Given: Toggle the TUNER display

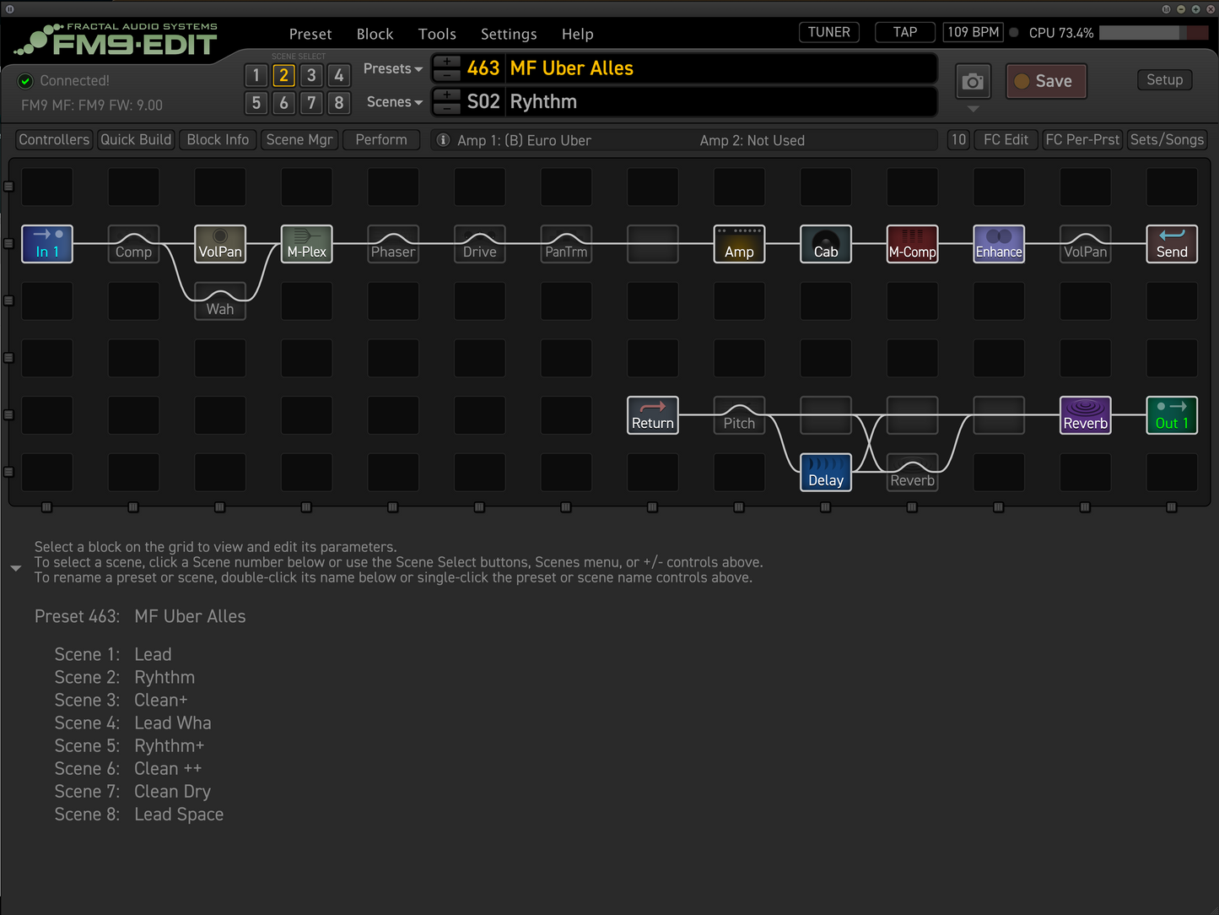Looking at the screenshot, I should pos(828,32).
